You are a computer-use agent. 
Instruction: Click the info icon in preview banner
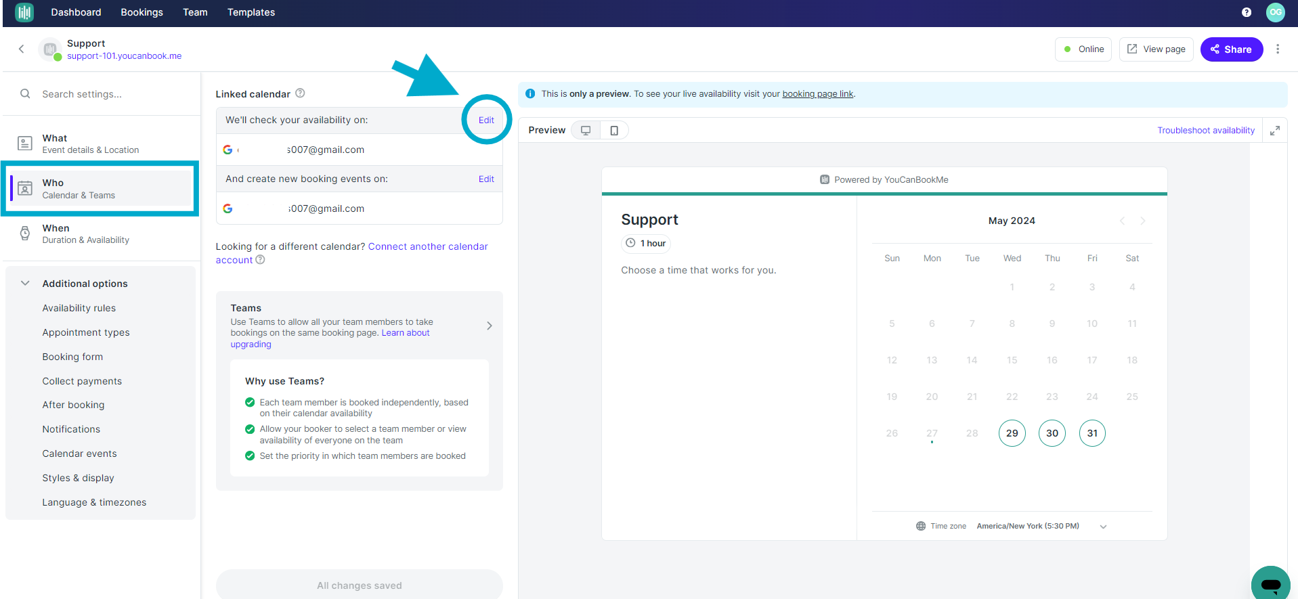(530, 94)
